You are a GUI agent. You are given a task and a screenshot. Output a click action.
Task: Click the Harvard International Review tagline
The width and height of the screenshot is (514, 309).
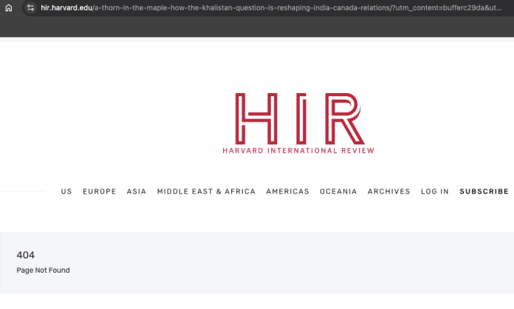[298, 151]
